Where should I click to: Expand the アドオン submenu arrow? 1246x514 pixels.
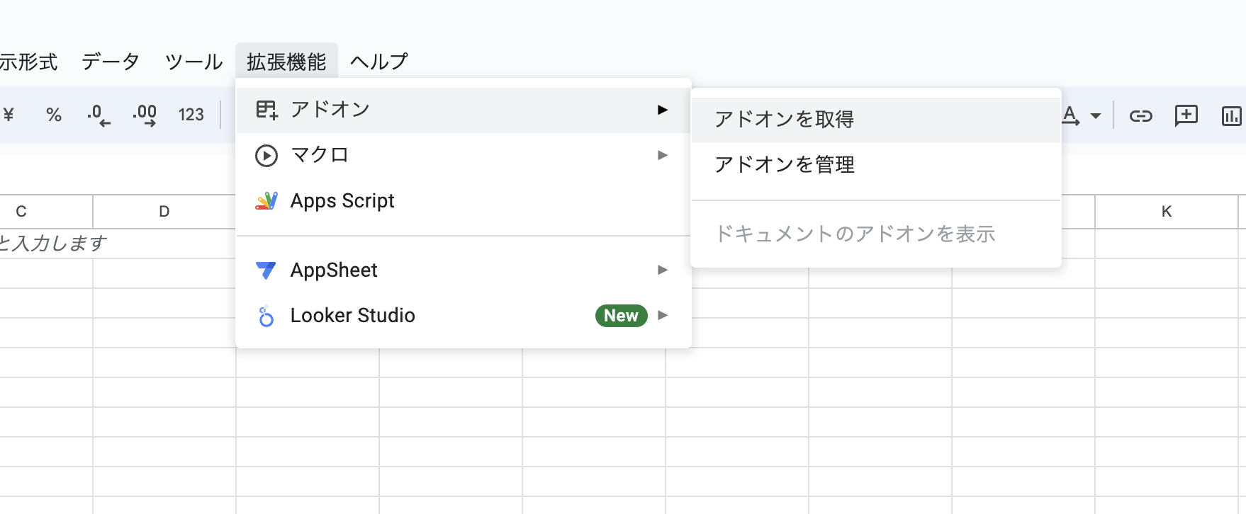coord(663,110)
